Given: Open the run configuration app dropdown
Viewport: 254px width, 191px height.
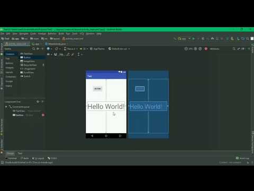Looking at the screenshot, I should coord(184,39).
